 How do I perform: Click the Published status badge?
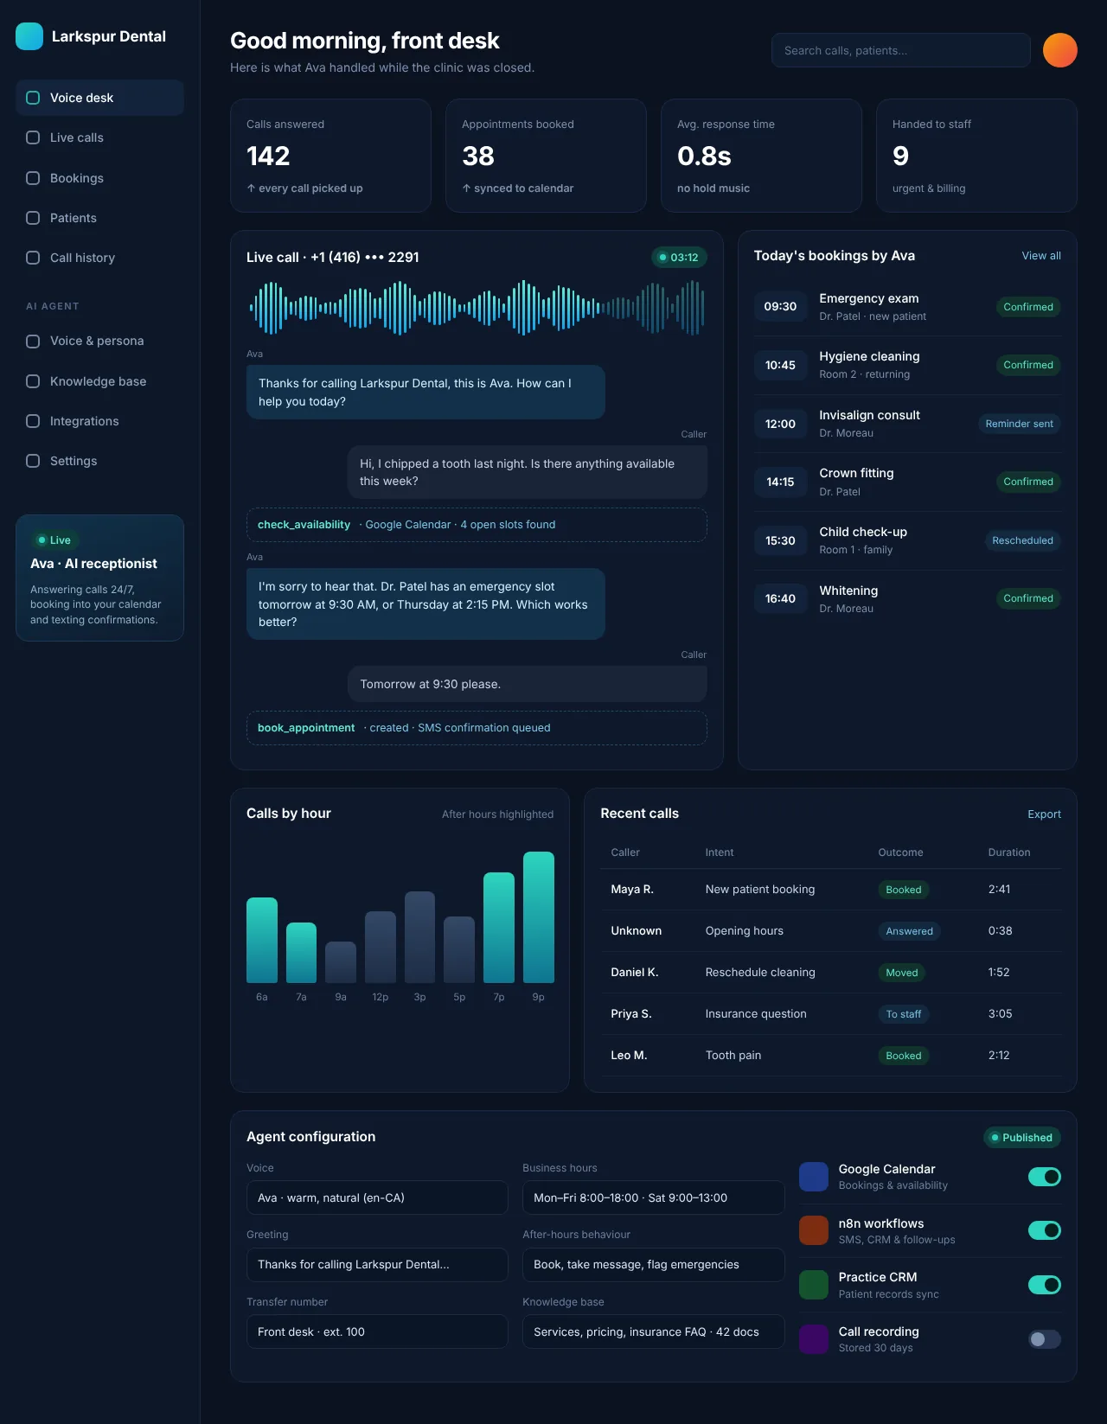point(1022,1138)
